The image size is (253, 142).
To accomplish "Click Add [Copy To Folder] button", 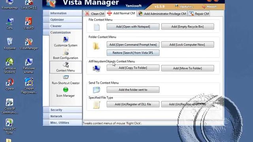I will click(133, 68).
